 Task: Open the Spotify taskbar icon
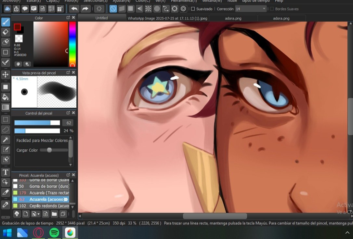tap(54, 233)
